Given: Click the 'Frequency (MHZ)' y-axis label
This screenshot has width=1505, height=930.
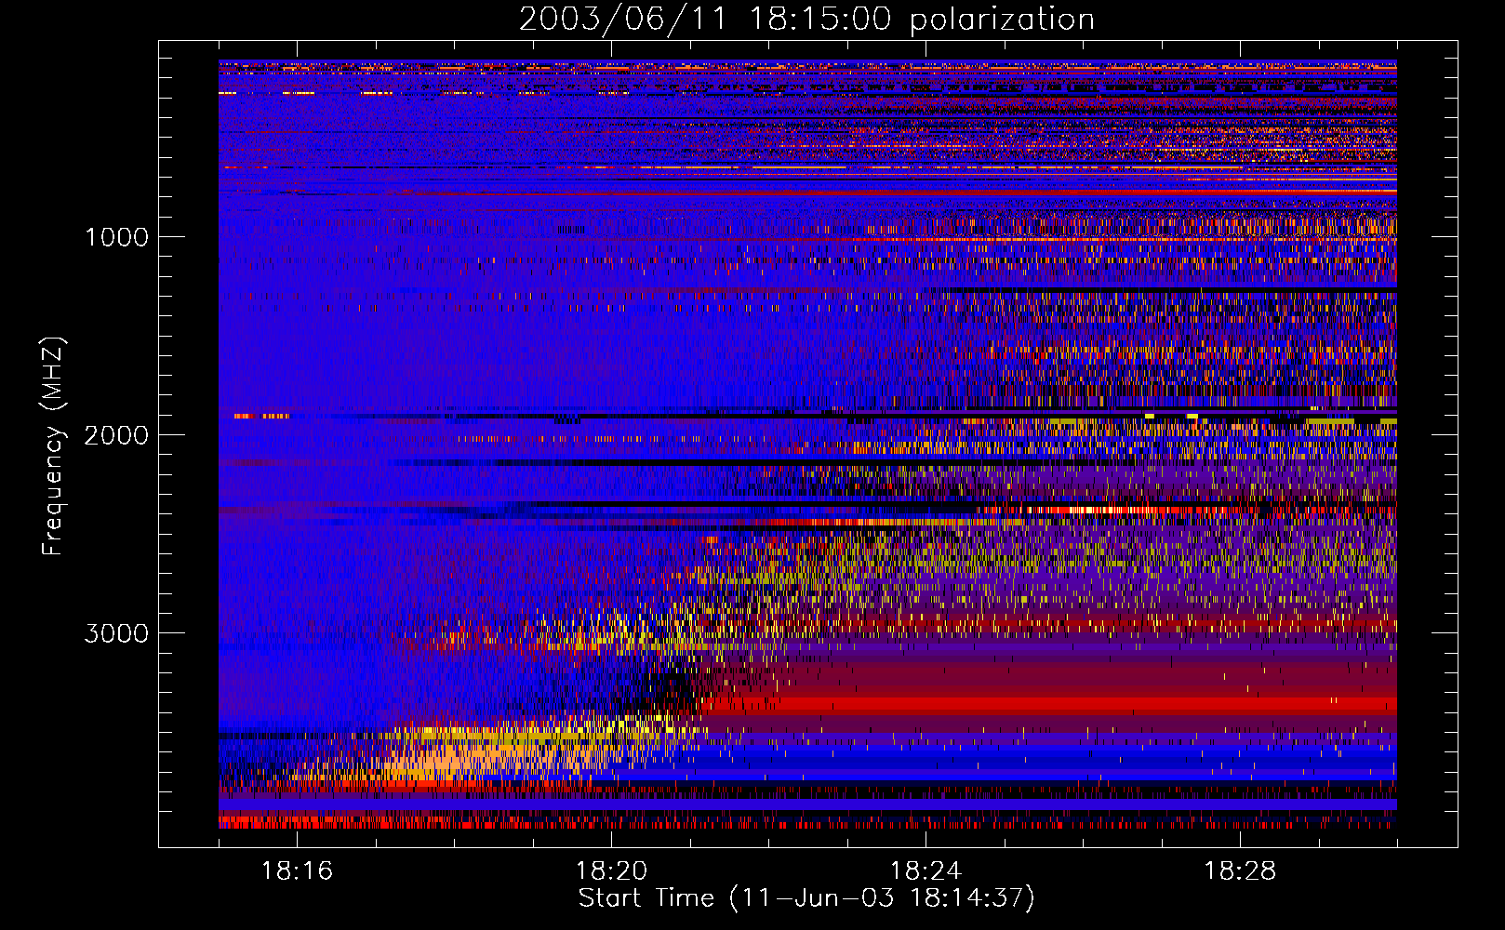Looking at the screenshot, I should click(x=54, y=446).
